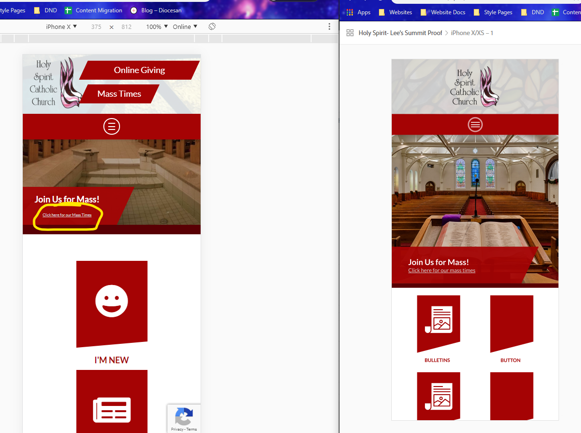Image resolution: width=581 pixels, height=433 pixels.
Task: Click the reCAPTCHA badge
Action: [x=184, y=418]
